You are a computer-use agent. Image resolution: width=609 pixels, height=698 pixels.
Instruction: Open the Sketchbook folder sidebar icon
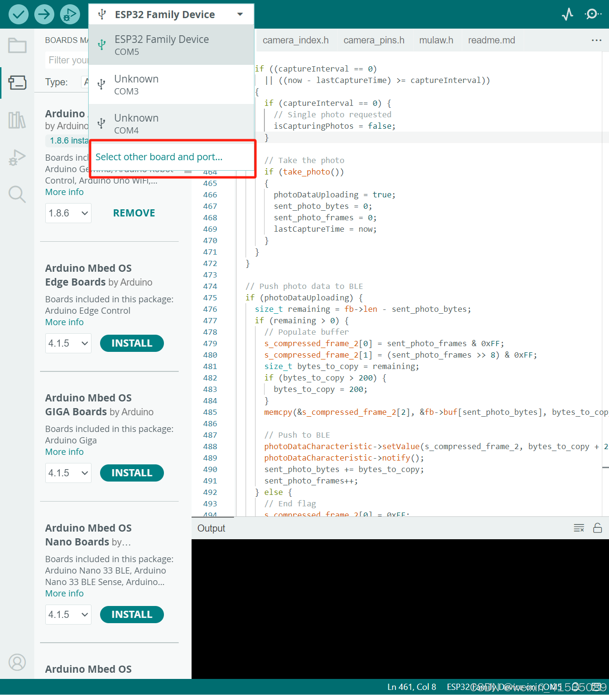click(x=17, y=46)
